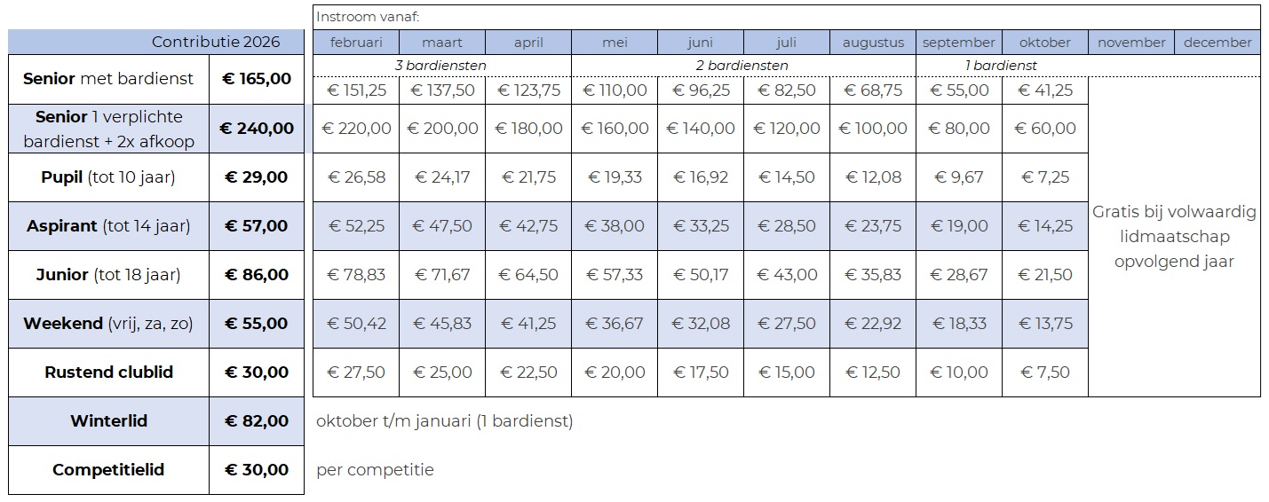Select the 'oktober t/m januari (1 bardienst)' note
1269x502 pixels.
444,421
